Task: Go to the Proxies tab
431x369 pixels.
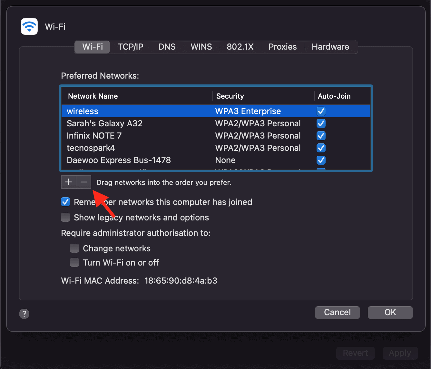Action: [x=282, y=47]
